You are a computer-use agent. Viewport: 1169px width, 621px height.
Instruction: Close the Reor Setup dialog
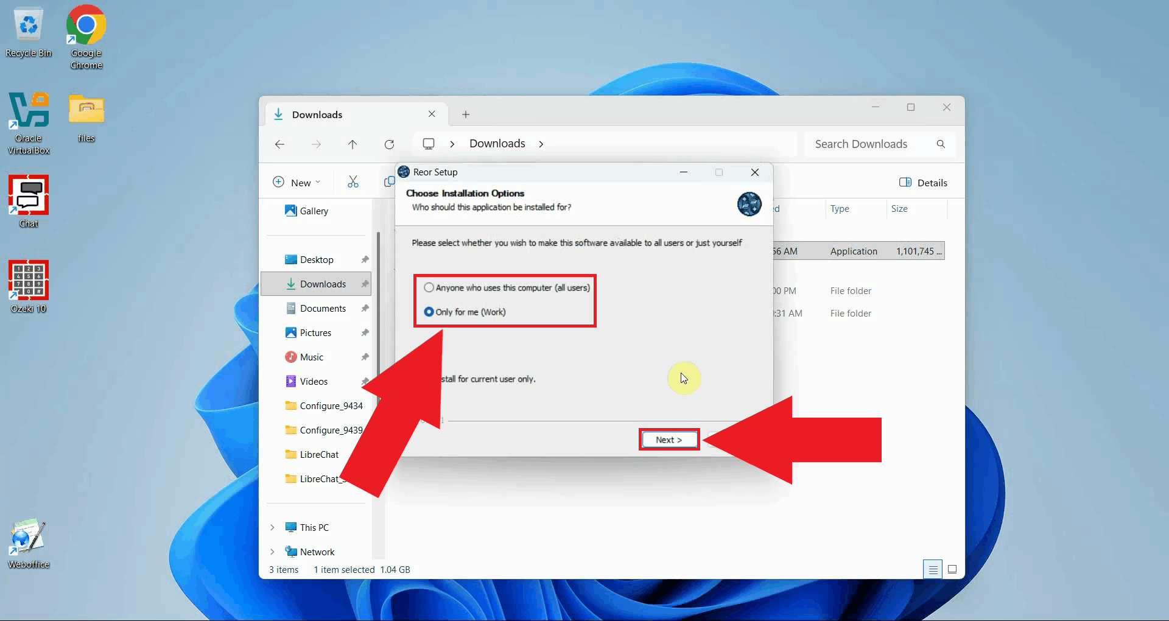(755, 172)
